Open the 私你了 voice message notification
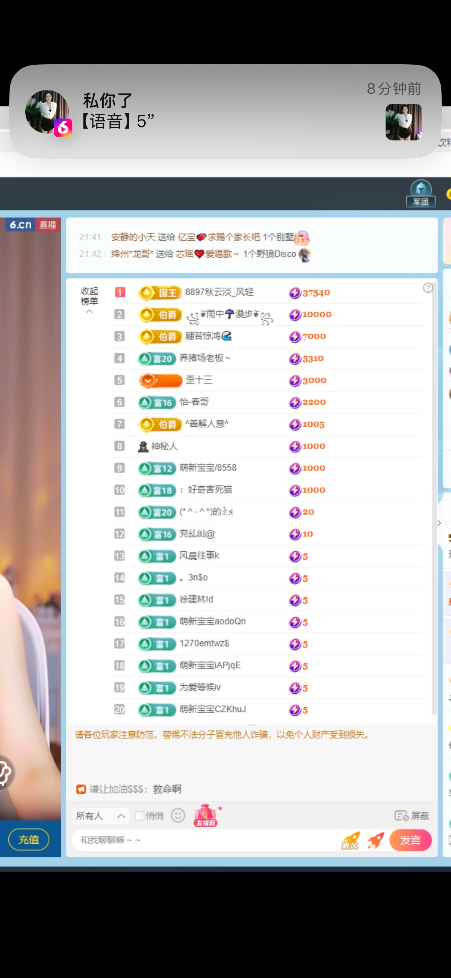Screen dimensions: 451x978 [225, 111]
